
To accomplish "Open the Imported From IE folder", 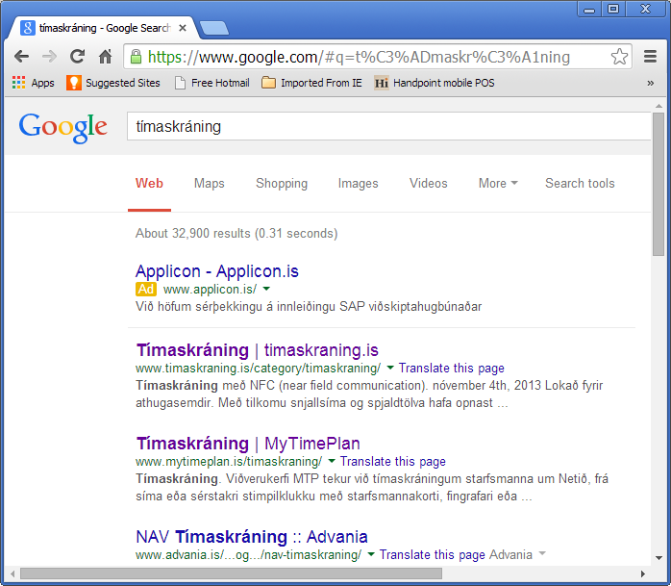I will pyautogui.click(x=312, y=83).
